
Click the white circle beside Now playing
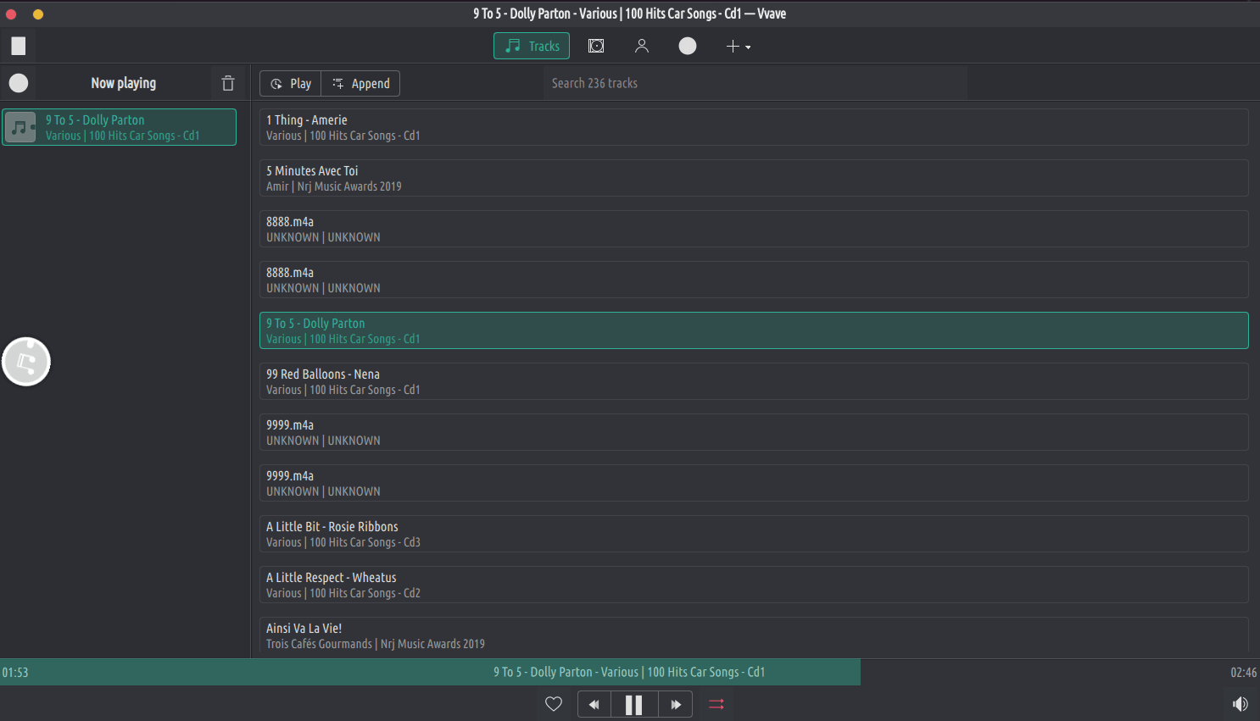pos(19,83)
